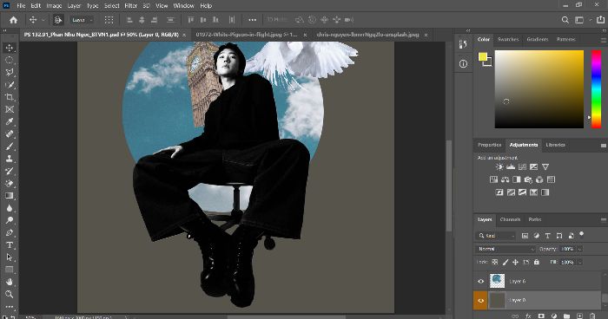Select the Brush tool
The image size is (608, 319).
(10, 146)
